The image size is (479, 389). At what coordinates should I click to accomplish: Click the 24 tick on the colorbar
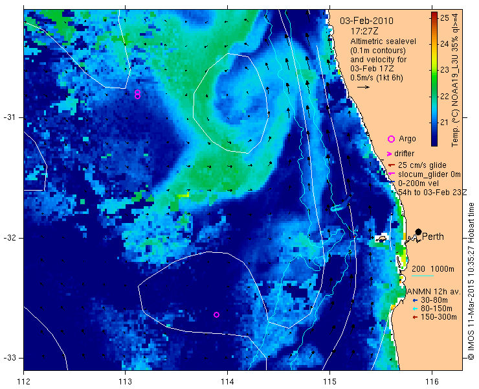click(x=445, y=44)
